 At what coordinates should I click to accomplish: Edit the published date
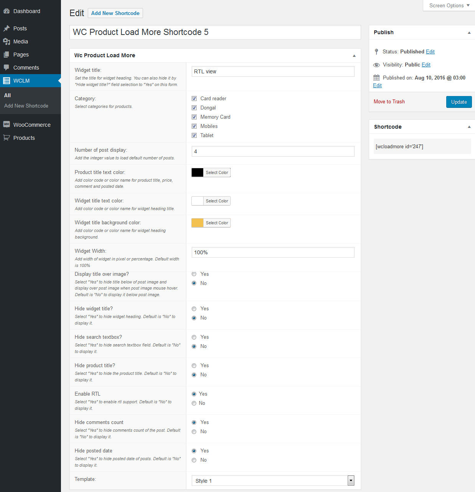click(x=377, y=85)
